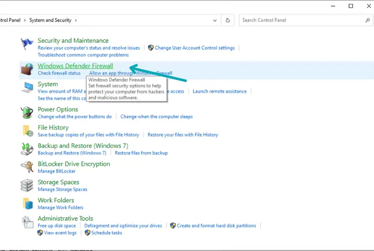Open the File History heading
Viewport: 374px width, 251px height.
click(x=53, y=128)
